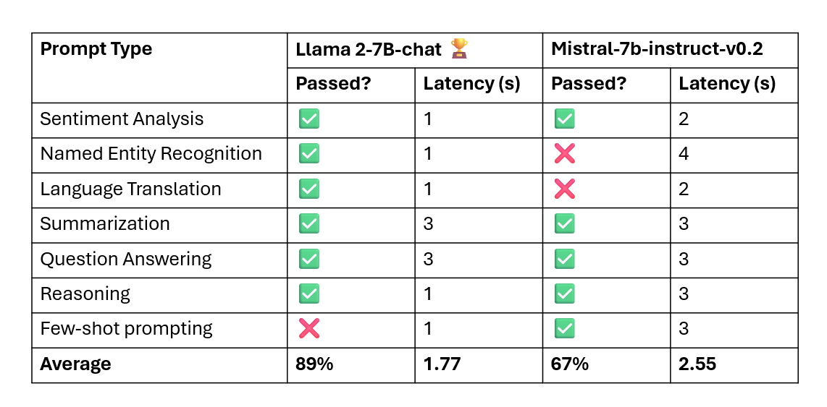Click the Average row label
This screenshot has width=827, height=407.
tap(75, 364)
